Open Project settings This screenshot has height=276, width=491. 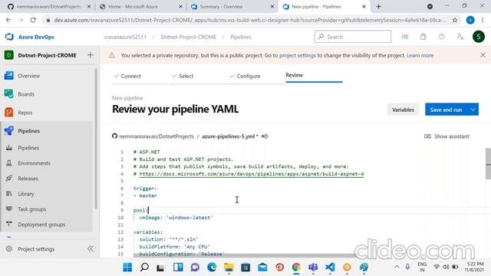pyautogui.click(x=36, y=249)
